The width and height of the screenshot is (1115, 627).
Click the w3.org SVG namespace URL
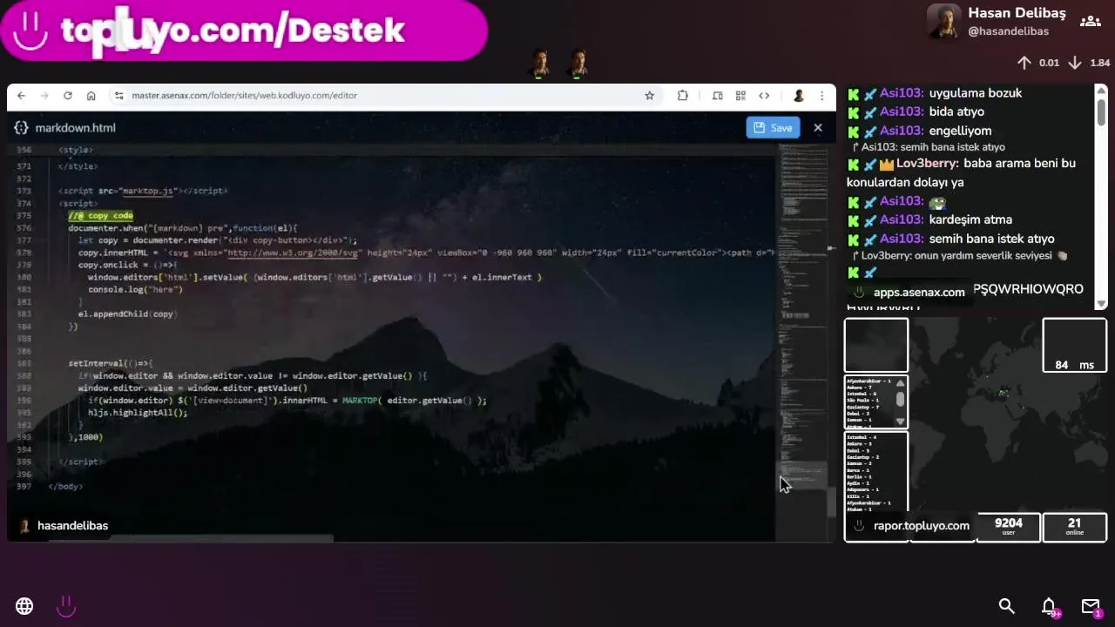pyautogui.click(x=293, y=253)
